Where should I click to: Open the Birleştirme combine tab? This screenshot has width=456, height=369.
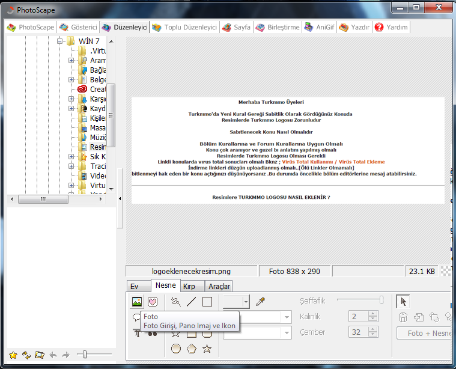(x=278, y=28)
